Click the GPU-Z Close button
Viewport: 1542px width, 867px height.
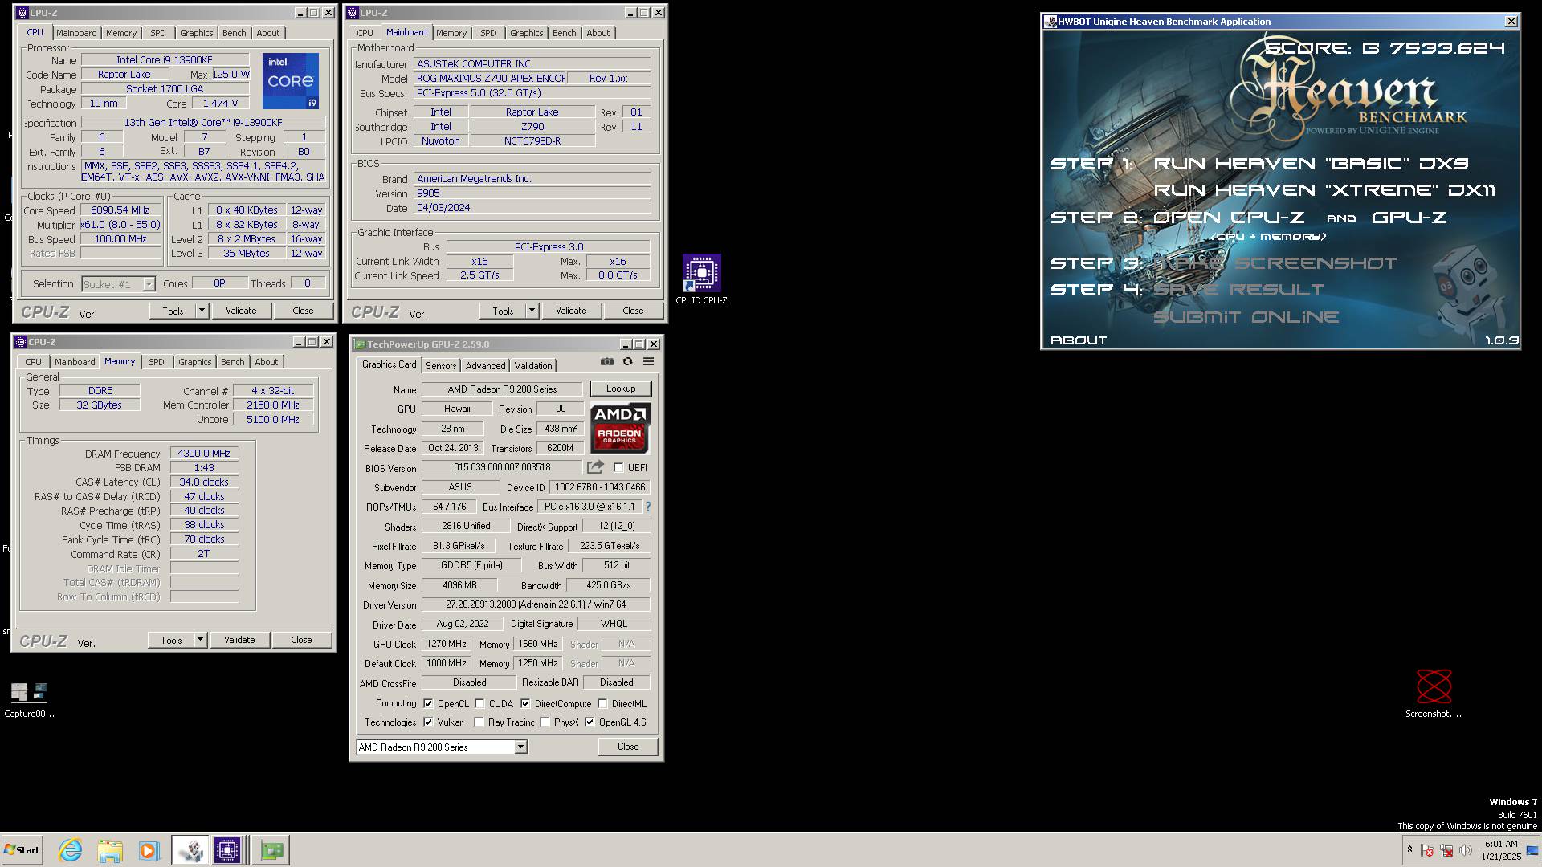click(628, 747)
